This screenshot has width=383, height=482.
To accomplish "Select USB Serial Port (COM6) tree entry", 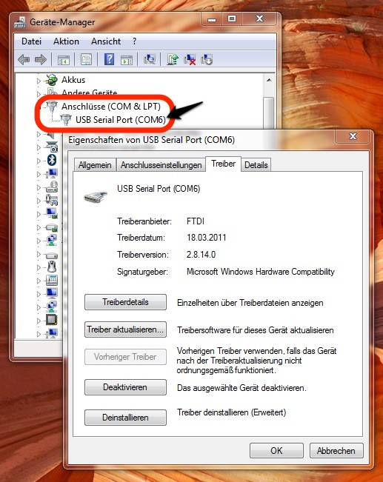I will click(x=121, y=120).
